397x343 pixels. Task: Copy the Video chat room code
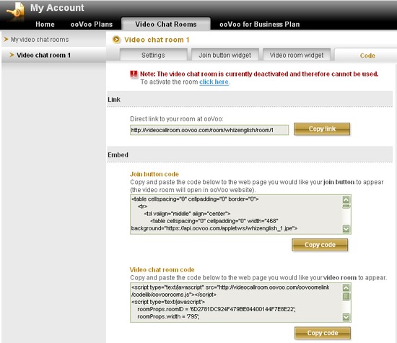pyautogui.click(x=323, y=333)
